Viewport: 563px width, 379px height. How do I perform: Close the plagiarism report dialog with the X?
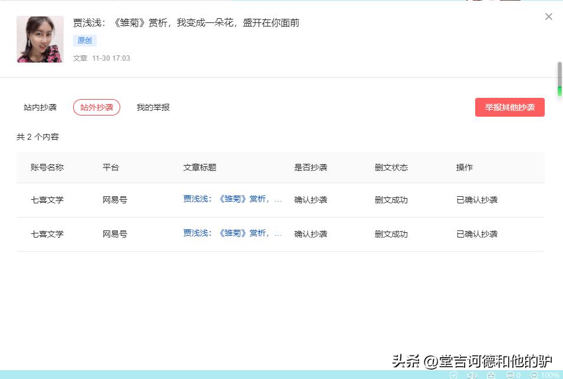coord(549,17)
